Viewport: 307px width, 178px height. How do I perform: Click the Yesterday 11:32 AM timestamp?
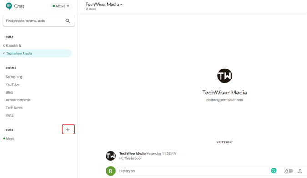pos(161,153)
